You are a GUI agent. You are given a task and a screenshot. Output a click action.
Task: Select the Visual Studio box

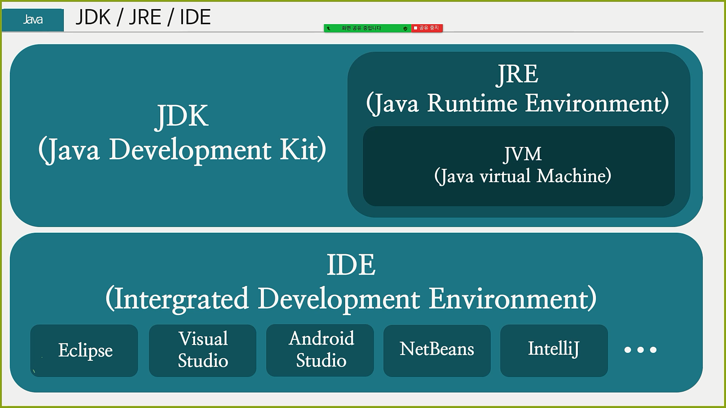(203, 350)
